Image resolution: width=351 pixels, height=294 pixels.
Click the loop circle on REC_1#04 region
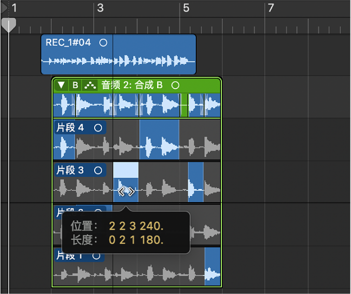(x=103, y=42)
